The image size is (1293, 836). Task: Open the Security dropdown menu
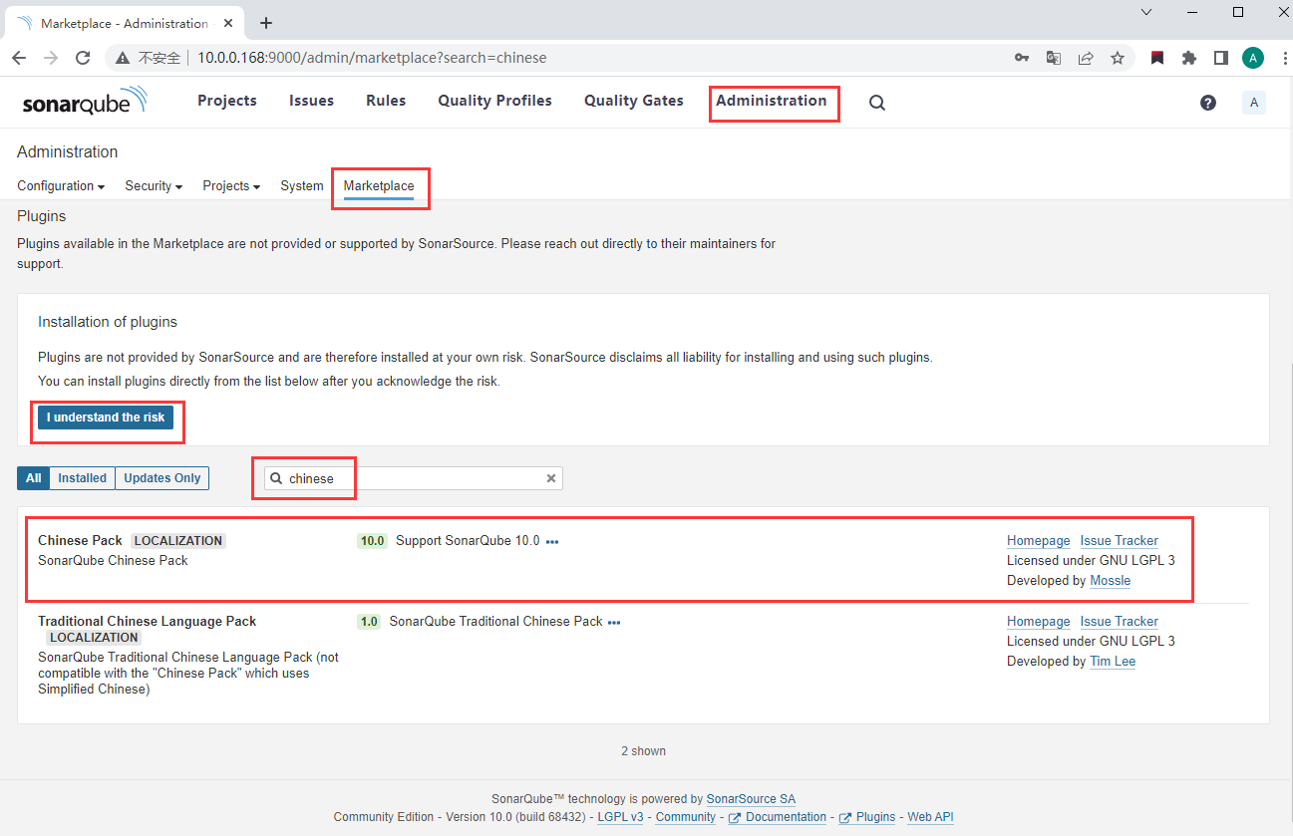(154, 186)
